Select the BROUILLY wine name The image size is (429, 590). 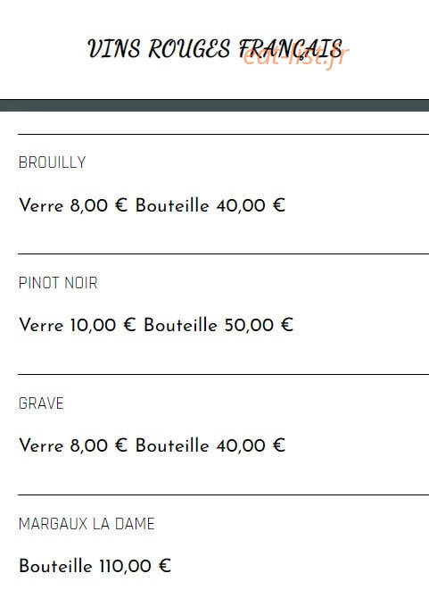click(x=53, y=162)
